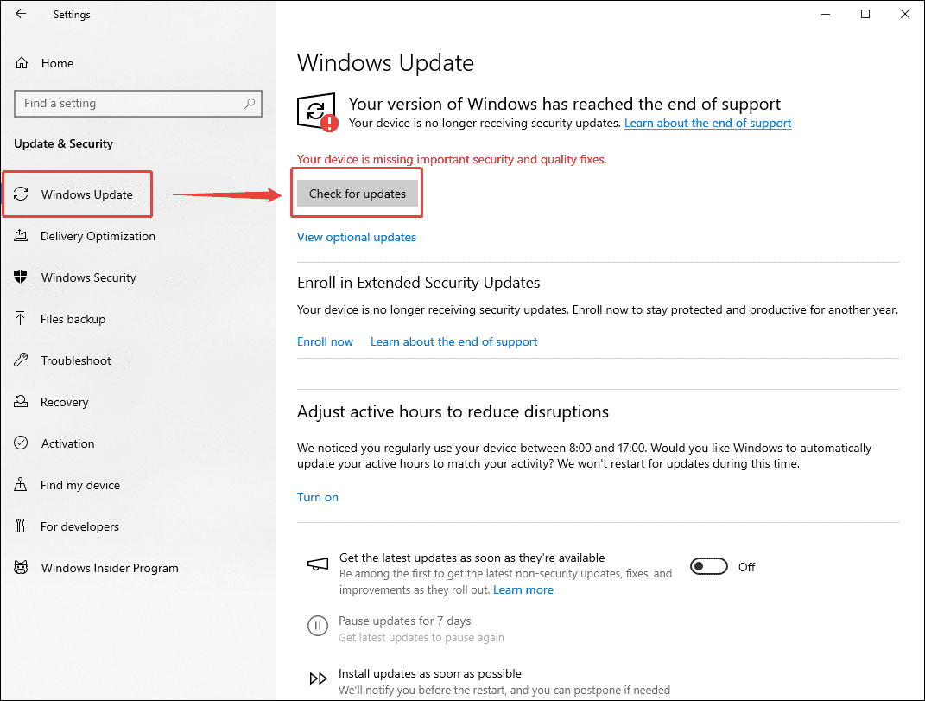Click Adjust active hours heading
Screen dimensions: 925x701
pos(453,411)
